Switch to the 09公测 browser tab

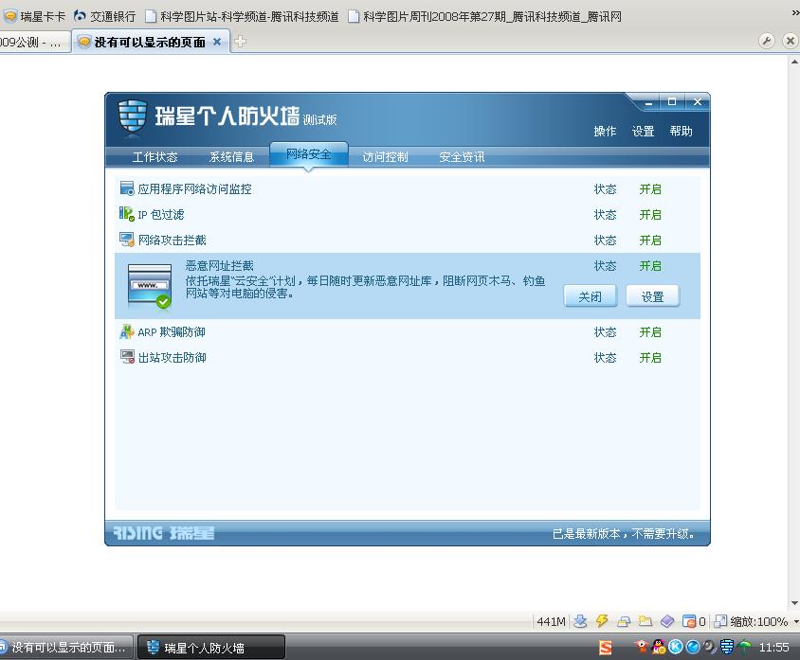(x=34, y=42)
